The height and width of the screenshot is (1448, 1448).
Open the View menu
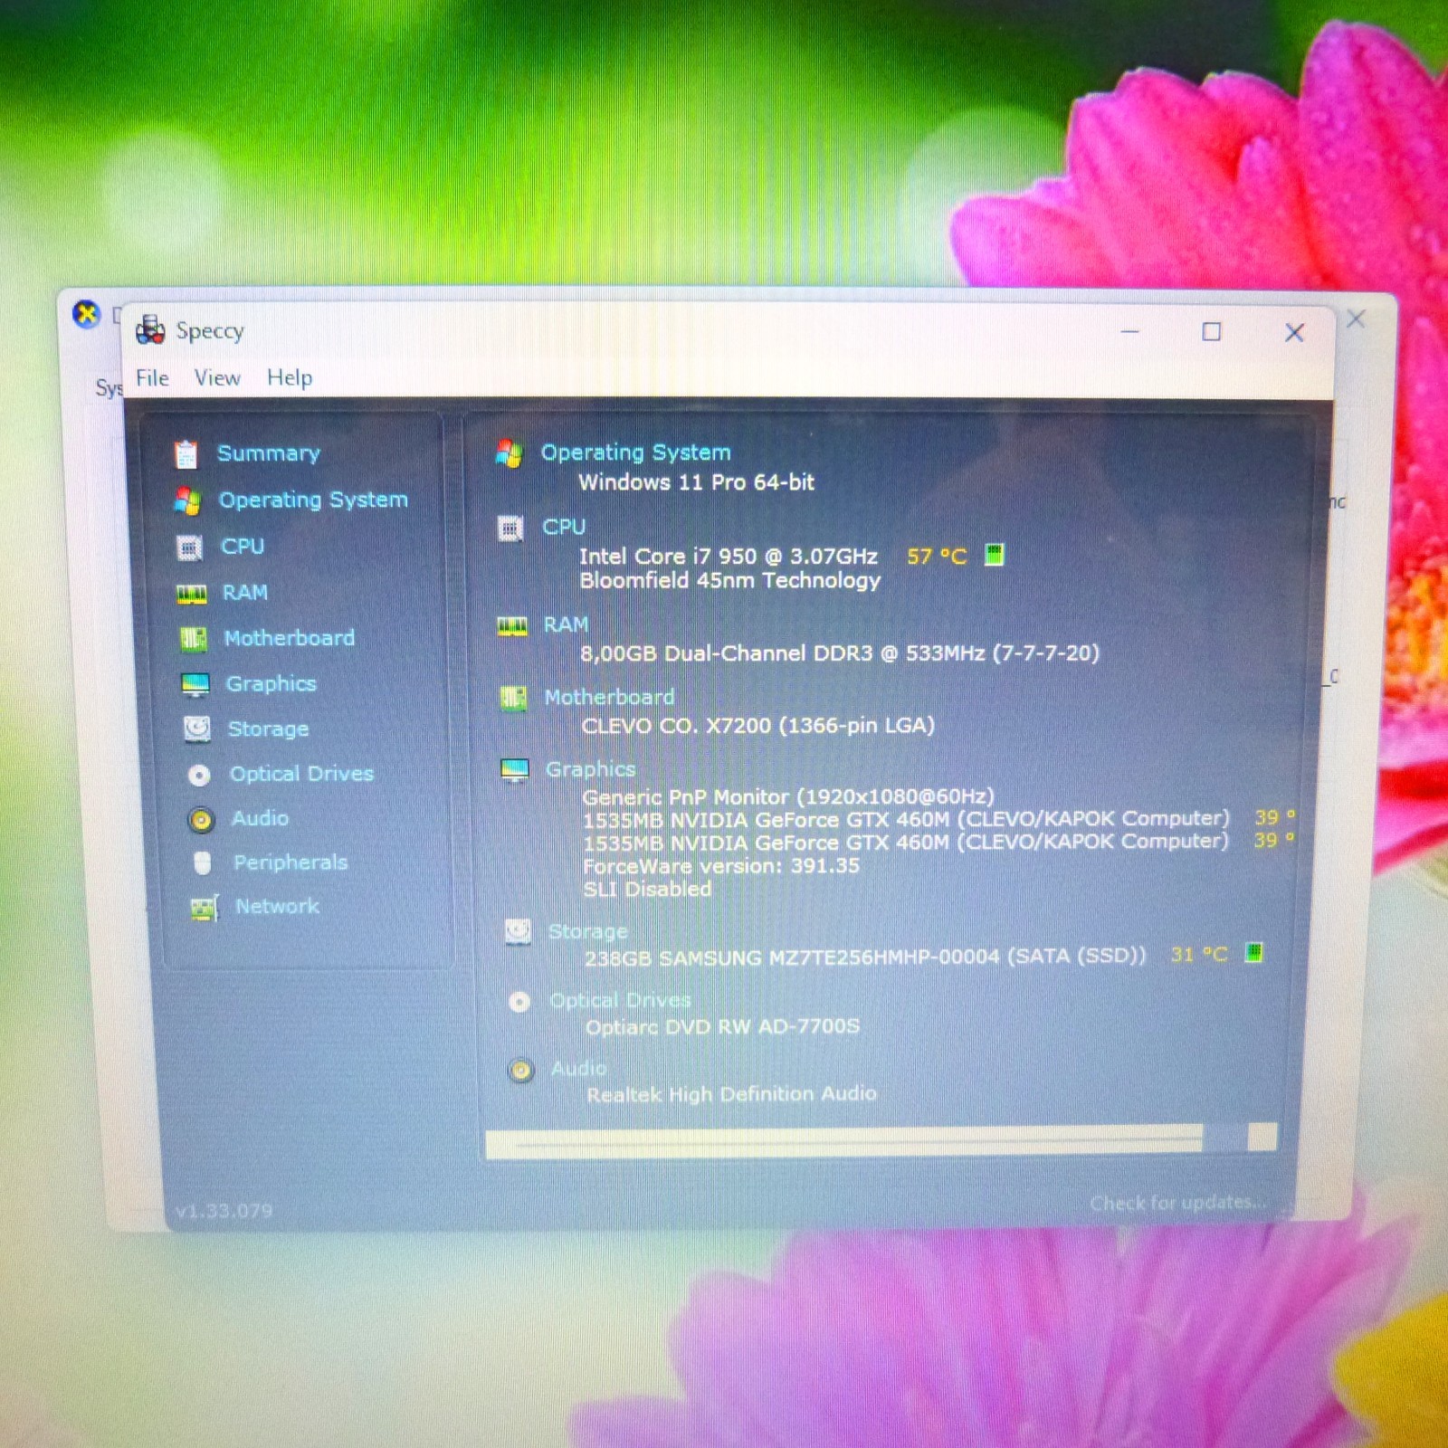[x=217, y=377]
